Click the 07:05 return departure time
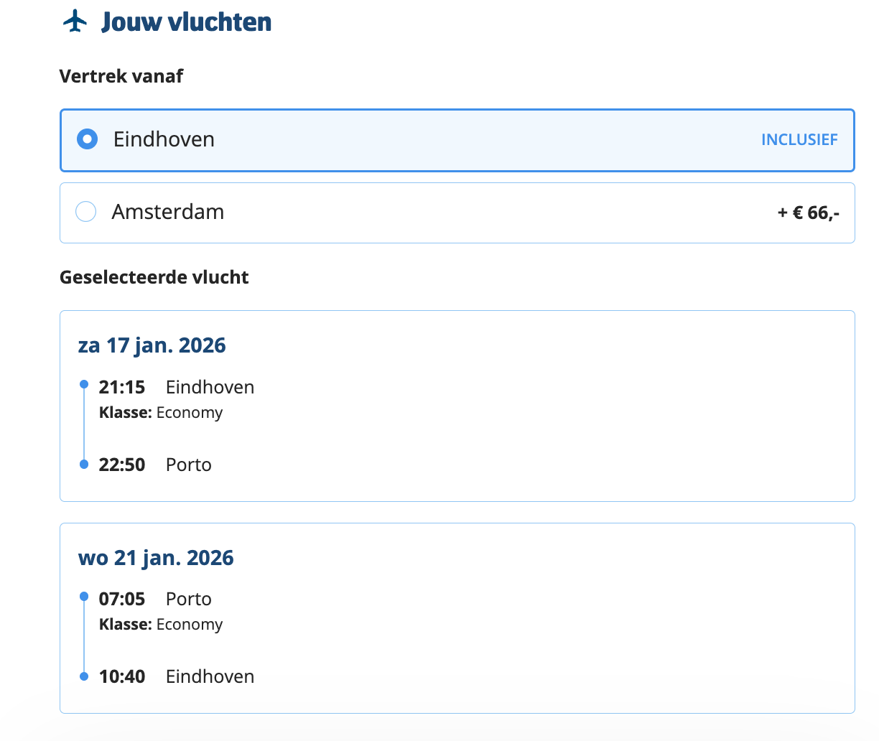 pyautogui.click(x=122, y=600)
